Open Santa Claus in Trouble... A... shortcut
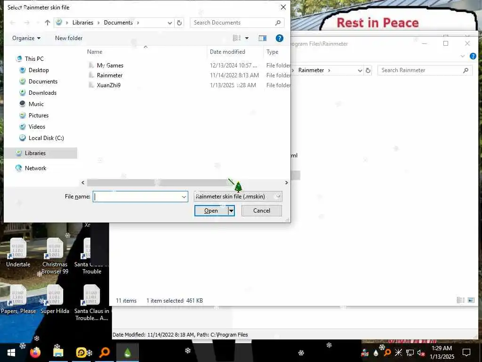The image size is (482, 362). pyautogui.click(x=92, y=303)
